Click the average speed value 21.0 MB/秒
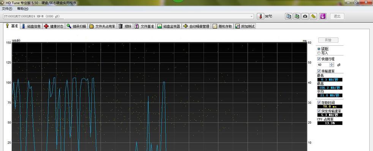Viewport: 373px width, 151px height. tap(330, 95)
